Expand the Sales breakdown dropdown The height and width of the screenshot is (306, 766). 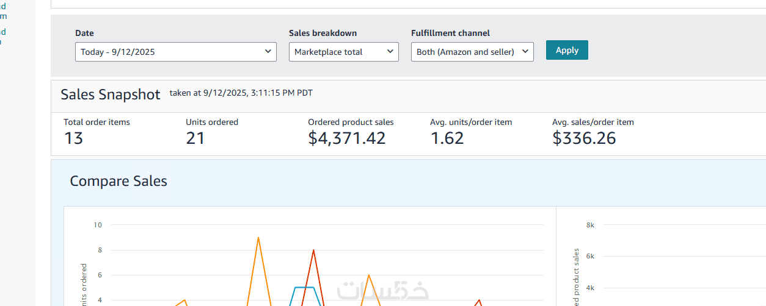343,52
